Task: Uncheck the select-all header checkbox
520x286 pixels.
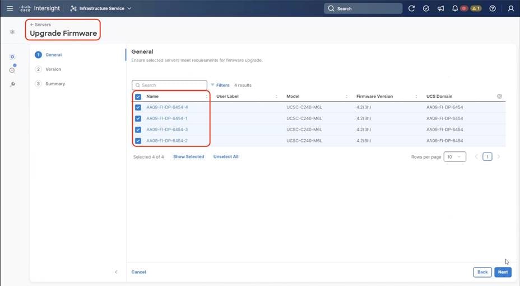Action: [x=138, y=97]
